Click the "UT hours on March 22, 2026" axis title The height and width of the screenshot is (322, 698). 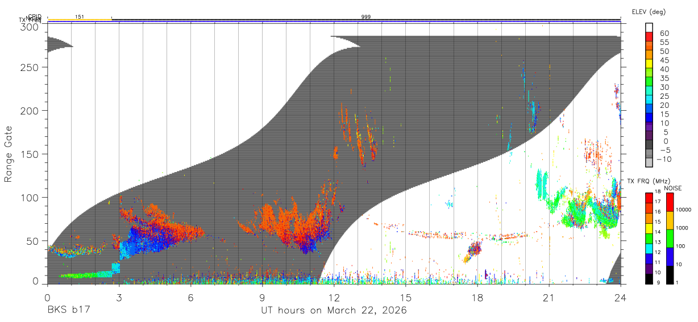click(334, 311)
